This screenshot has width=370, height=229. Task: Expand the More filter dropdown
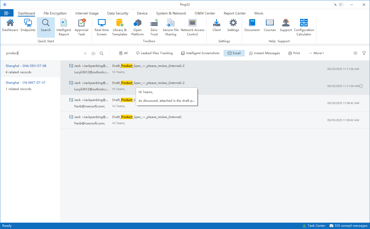coord(316,53)
